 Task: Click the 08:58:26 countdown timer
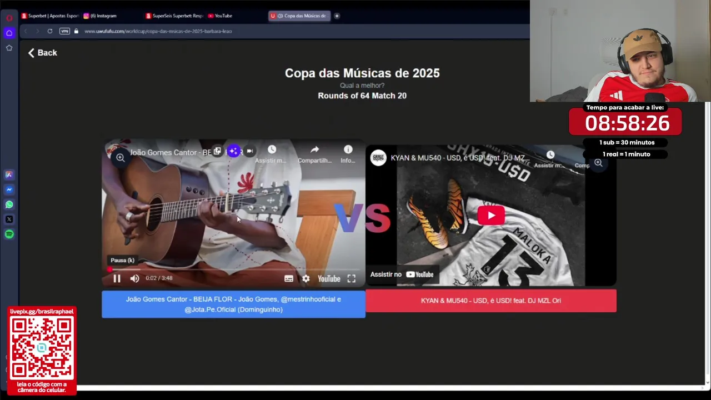pos(627,123)
